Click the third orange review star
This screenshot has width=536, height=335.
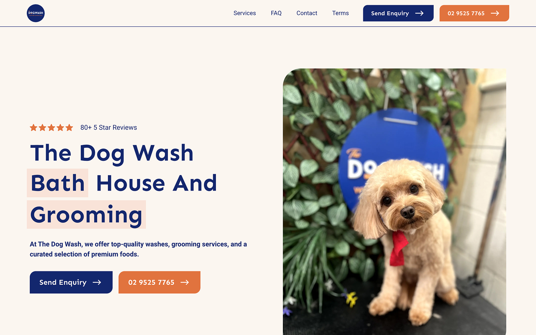[51, 128]
